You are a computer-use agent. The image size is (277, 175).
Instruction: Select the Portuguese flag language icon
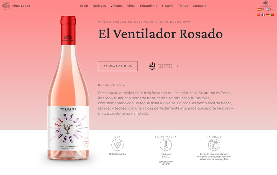[272, 15]
